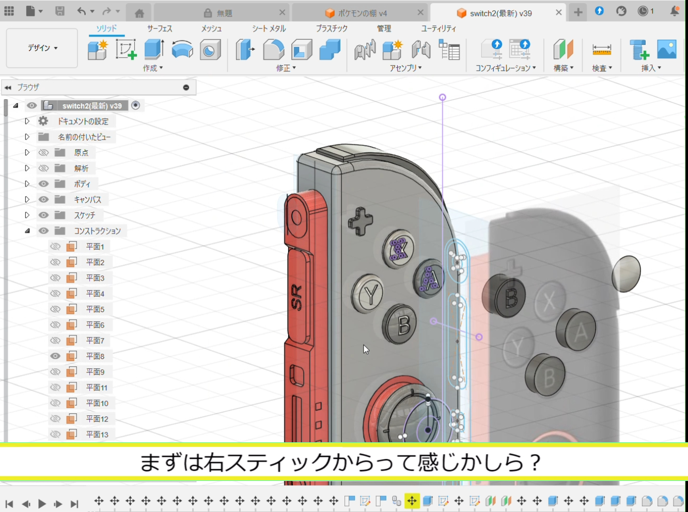Select the Extrude tool
The height and width of the screenshot is (512, 688).
click(154, 50)
